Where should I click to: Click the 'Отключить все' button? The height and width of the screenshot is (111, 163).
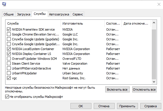[x=144, y=90]
